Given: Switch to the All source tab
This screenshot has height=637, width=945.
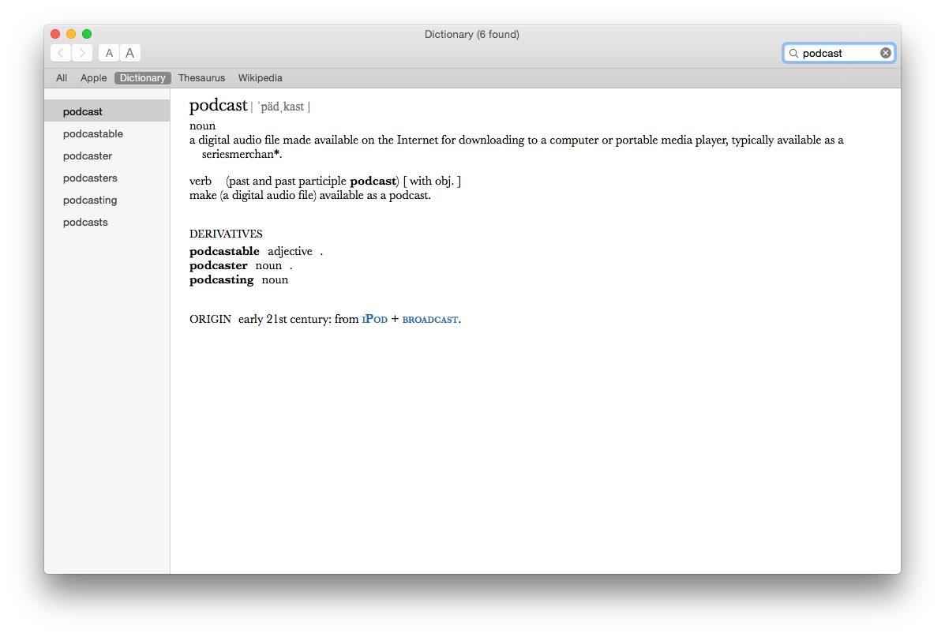Looking at the screenshot, I should 62,77.
